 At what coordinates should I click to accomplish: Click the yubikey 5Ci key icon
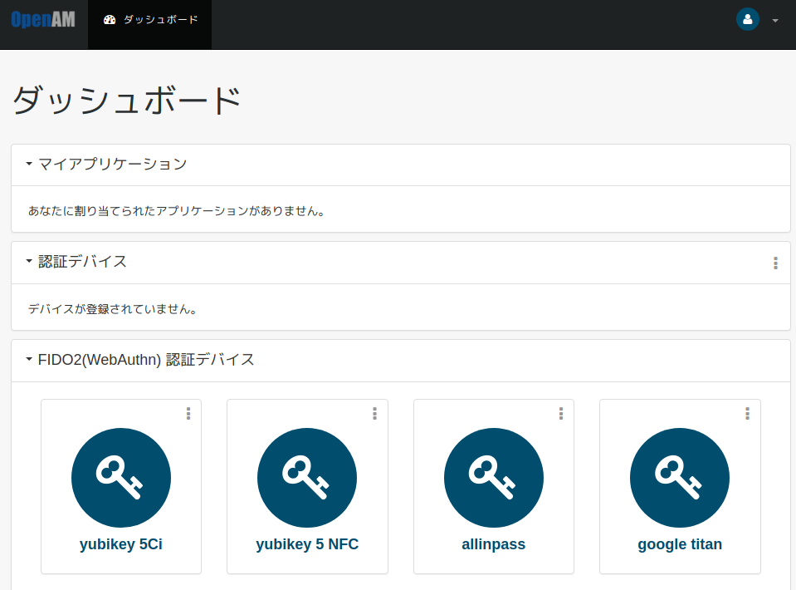pyautogui.click(x=121, y=478)
